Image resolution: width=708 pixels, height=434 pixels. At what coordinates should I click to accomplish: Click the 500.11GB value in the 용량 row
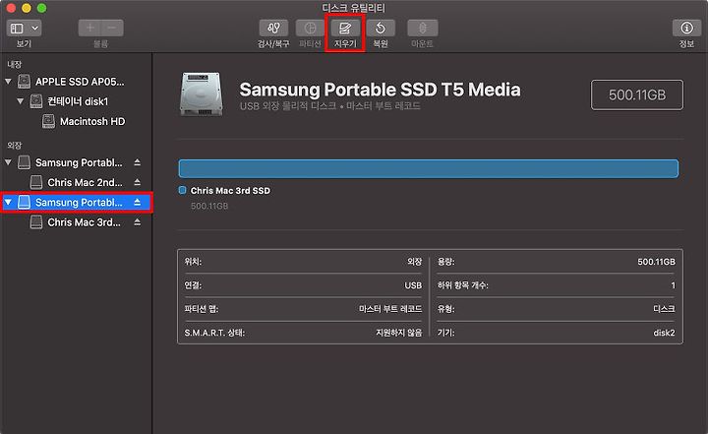click(x=657, y=262)
